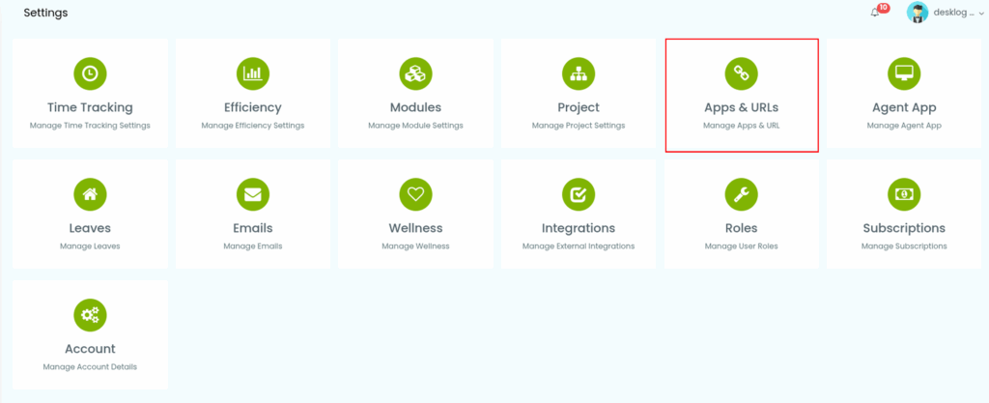989x403 pixels.
Task: Click the Project hierarchy icon
Action: pyautogui.click(x=579, y=72)
